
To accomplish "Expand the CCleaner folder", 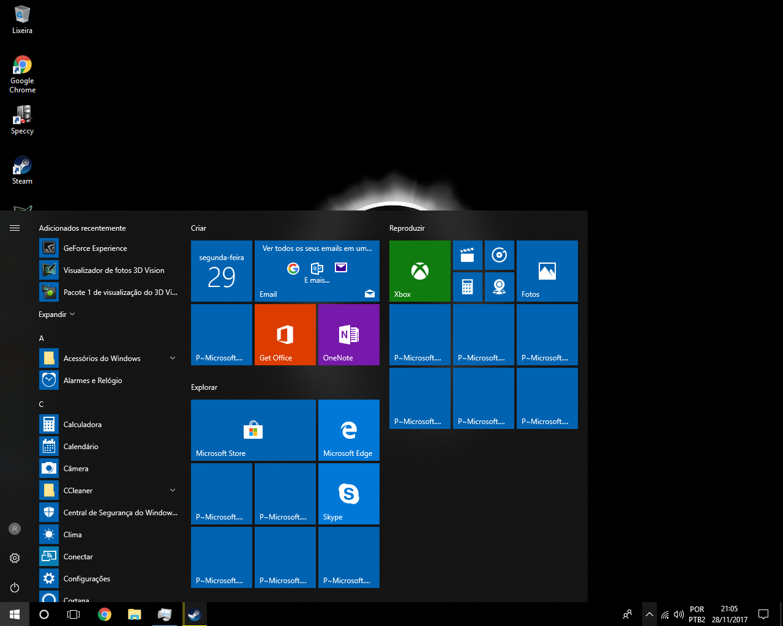I will pos(108,491).
